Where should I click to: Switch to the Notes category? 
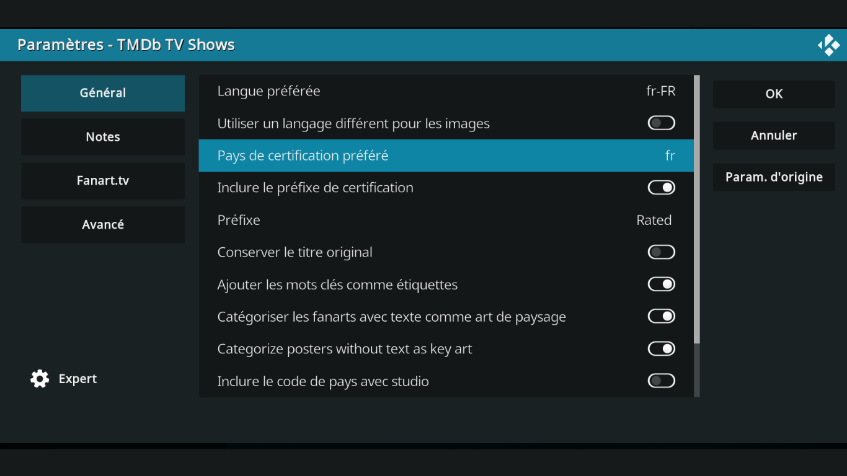point(103,137)
